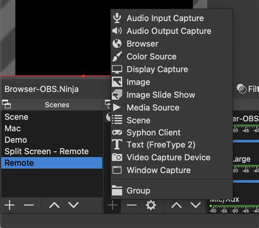
Task: Click the microphone icon for Audio Input Capture
Action: point(117,18)
